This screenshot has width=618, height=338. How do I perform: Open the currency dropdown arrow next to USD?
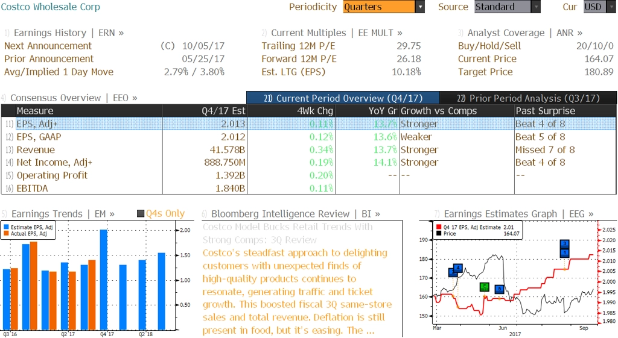611,7
